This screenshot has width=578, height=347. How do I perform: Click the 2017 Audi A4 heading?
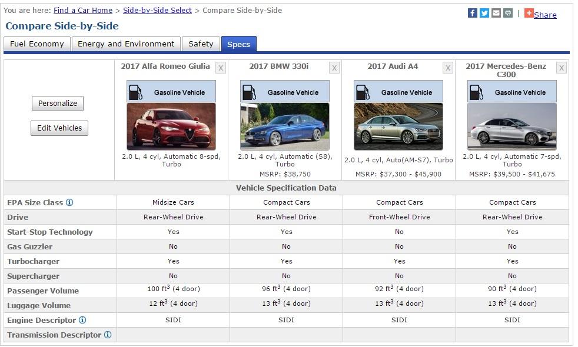(x=393, y=66)
